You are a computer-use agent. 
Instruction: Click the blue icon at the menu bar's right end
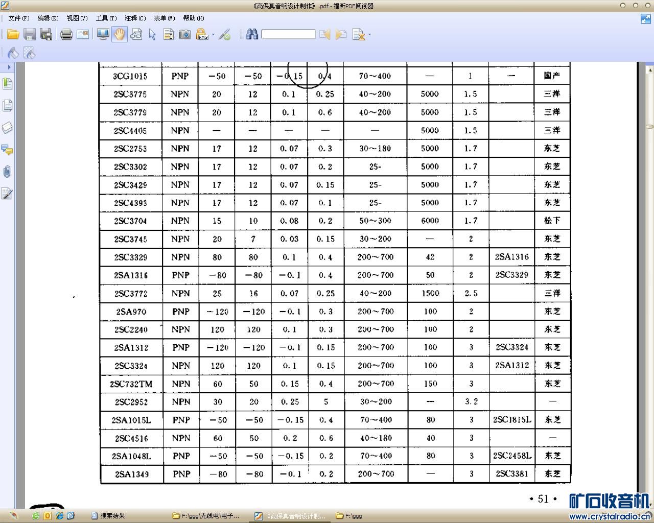646,19
